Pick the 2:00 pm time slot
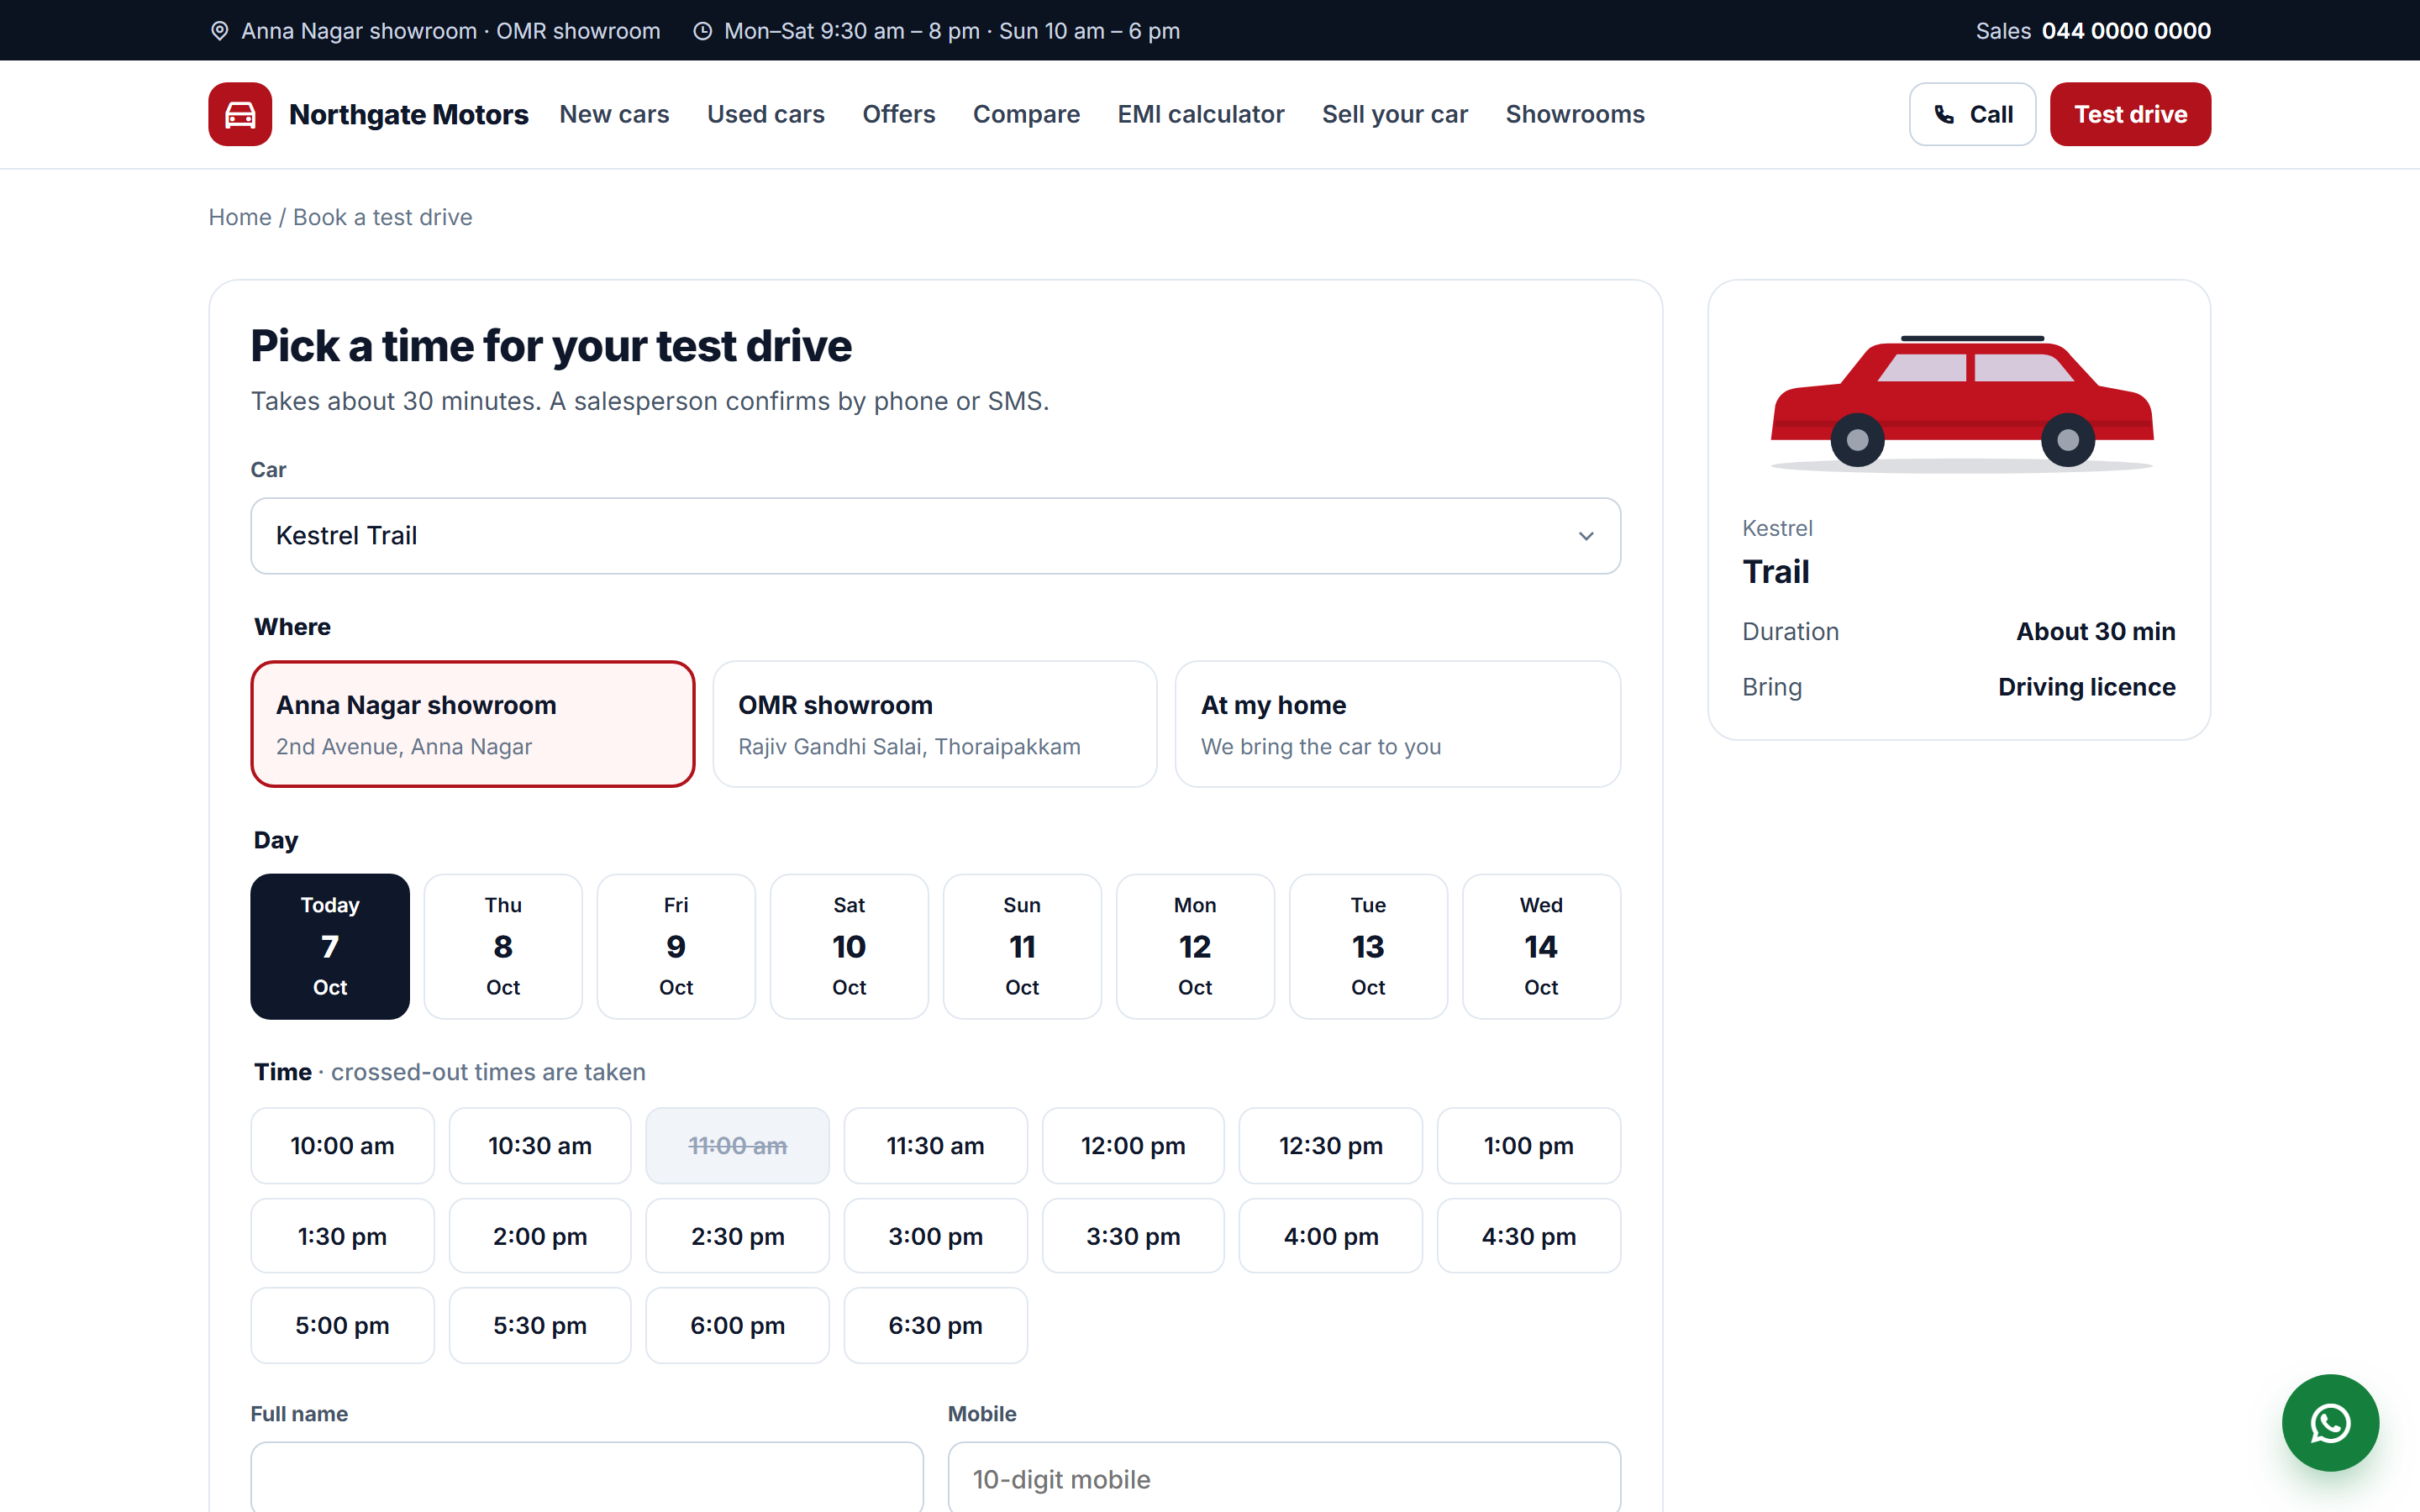2420x1512 pixels. [x=540, y=1236]
